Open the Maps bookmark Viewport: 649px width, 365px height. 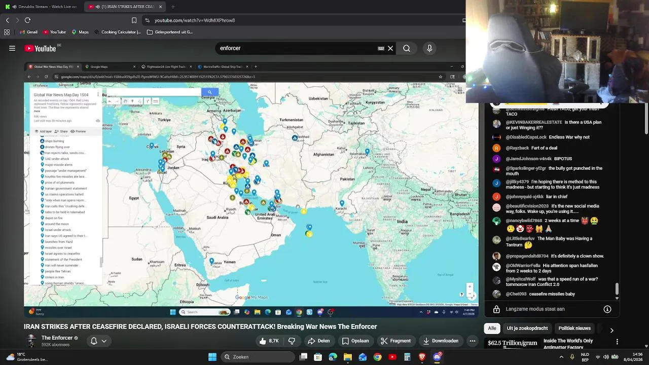coord(80,32)
